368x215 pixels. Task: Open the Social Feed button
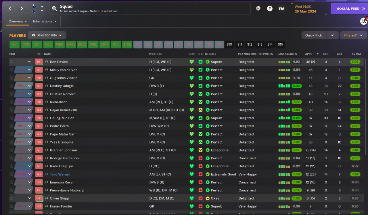(x=349, y=9)
